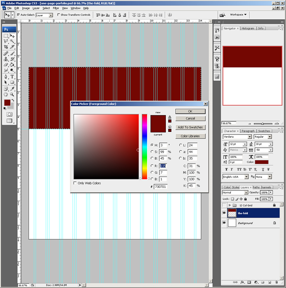Select the L lightness radio button
The height and width of the screenshot is (288, 286).
181,145
